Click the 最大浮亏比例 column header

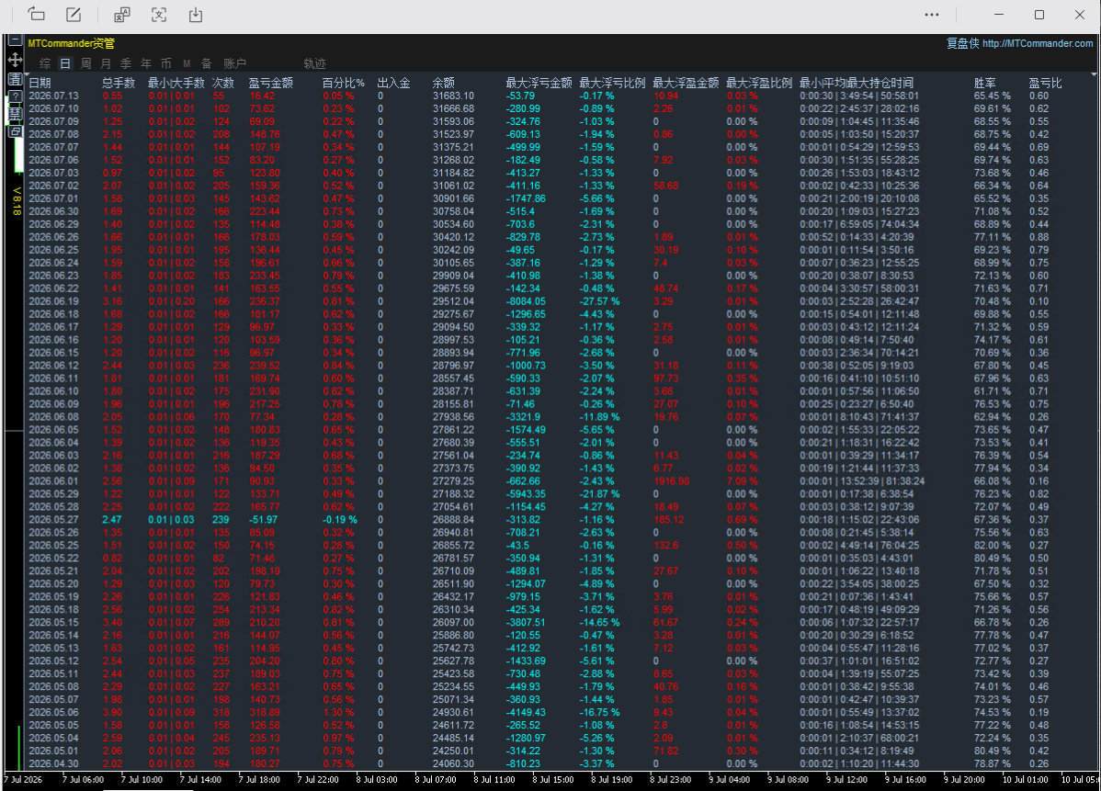pyautogui.click(x=612, y=83)
